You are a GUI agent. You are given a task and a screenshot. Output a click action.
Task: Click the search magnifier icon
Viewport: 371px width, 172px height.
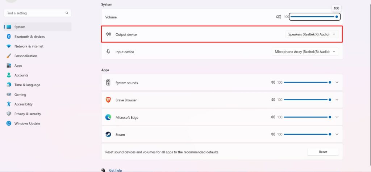[x=67, y=13]
